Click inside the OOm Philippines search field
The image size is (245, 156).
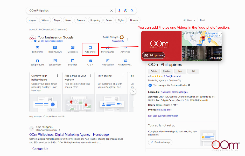point(67,11)
